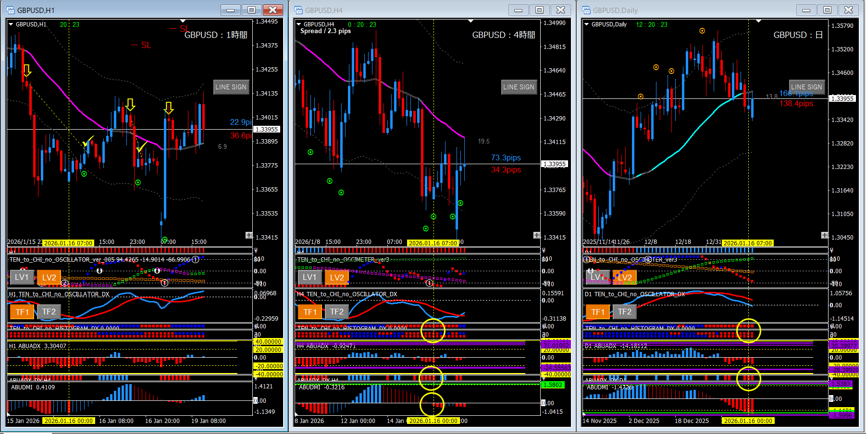Toggle LV2 in the Daily chart window

(624, 277)
